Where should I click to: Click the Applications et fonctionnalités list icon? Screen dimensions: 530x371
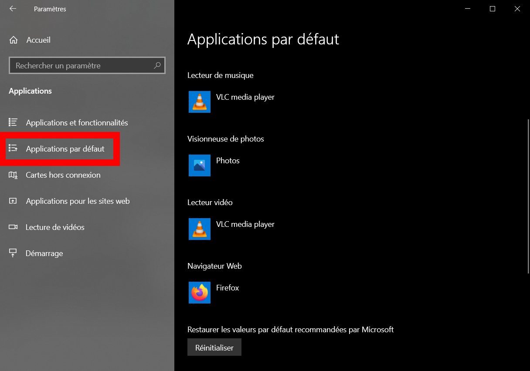(x=13, y=122)
